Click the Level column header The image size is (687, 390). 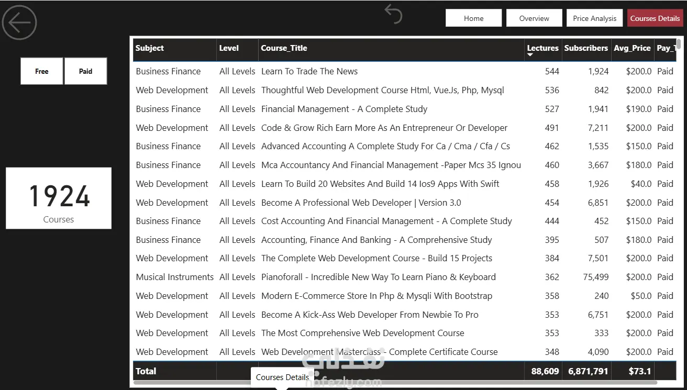tap(229, 48)
